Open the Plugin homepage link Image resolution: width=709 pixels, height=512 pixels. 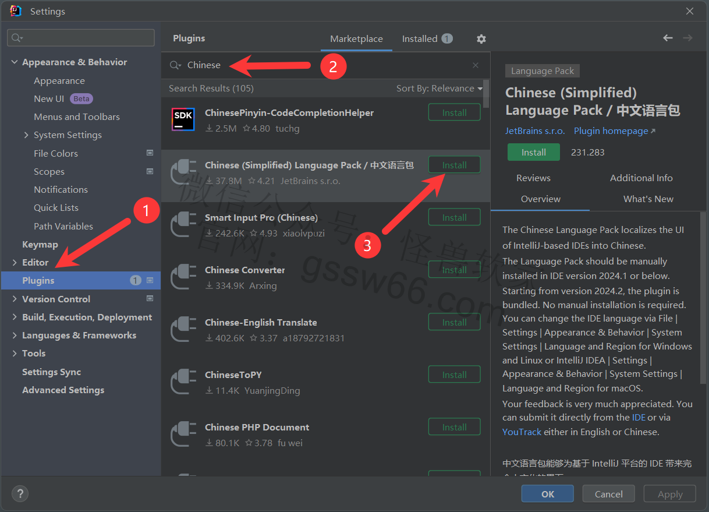[x=611, y=131]
